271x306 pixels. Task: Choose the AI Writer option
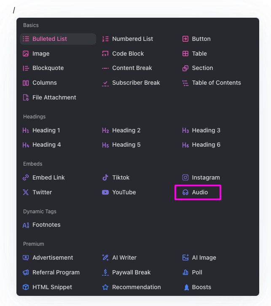[x=124, y=258]
